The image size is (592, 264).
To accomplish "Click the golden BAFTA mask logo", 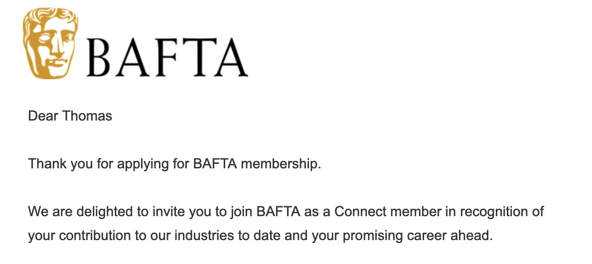I will point(51,43).
